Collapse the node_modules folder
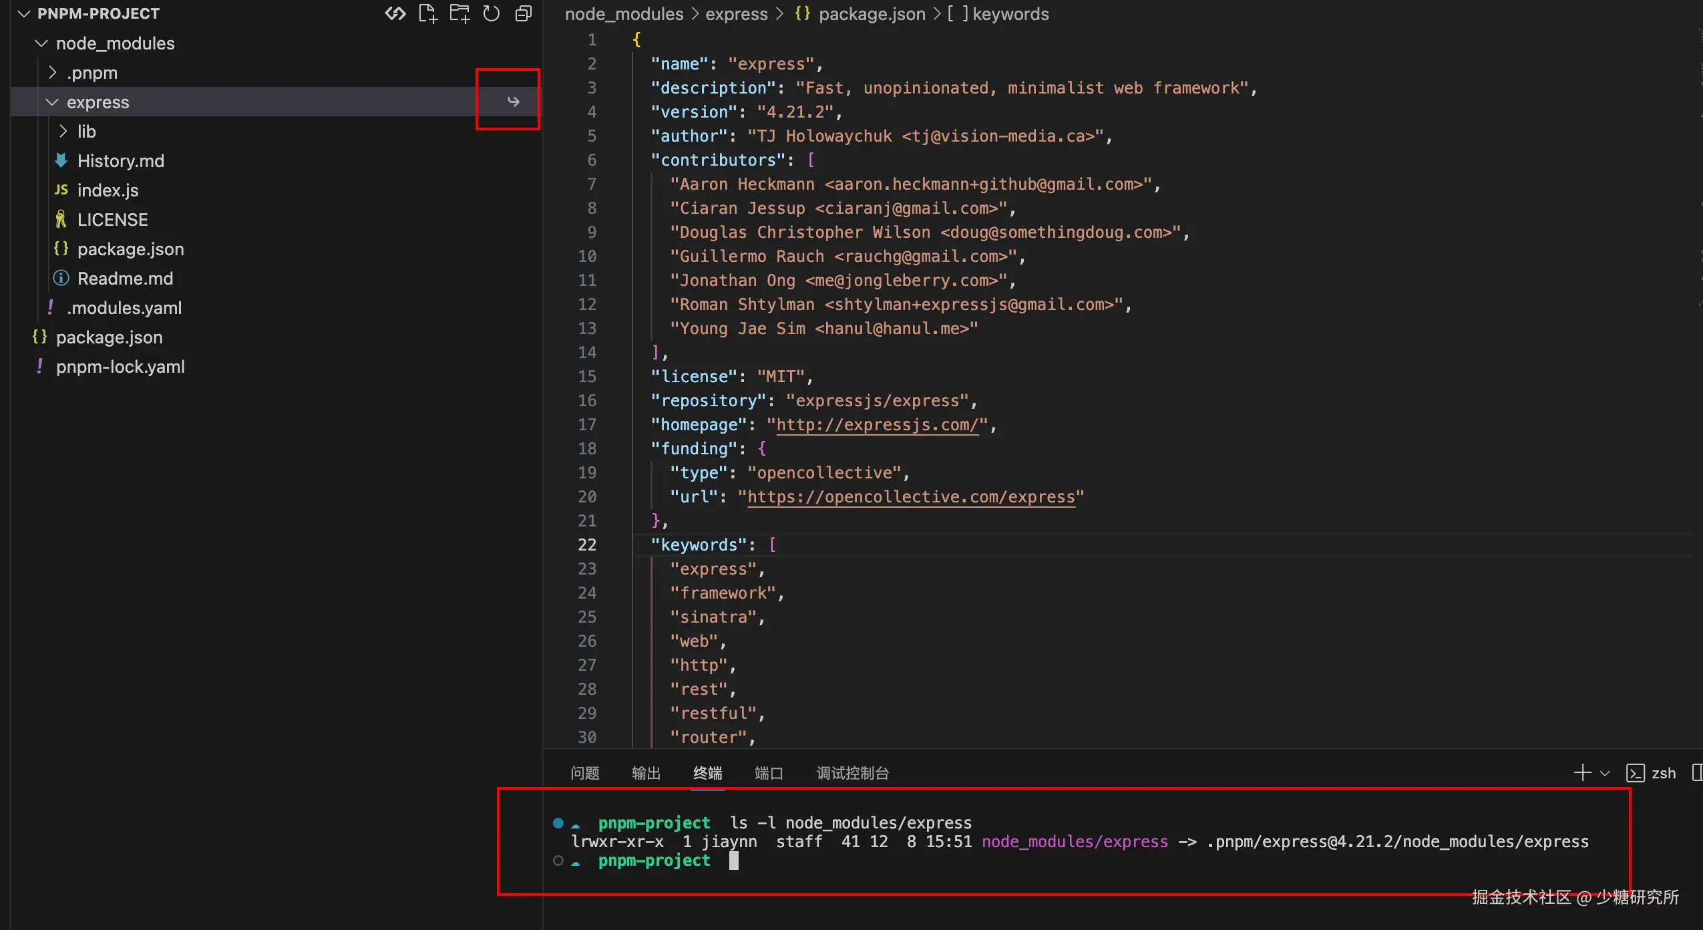 tap(41, 43)
